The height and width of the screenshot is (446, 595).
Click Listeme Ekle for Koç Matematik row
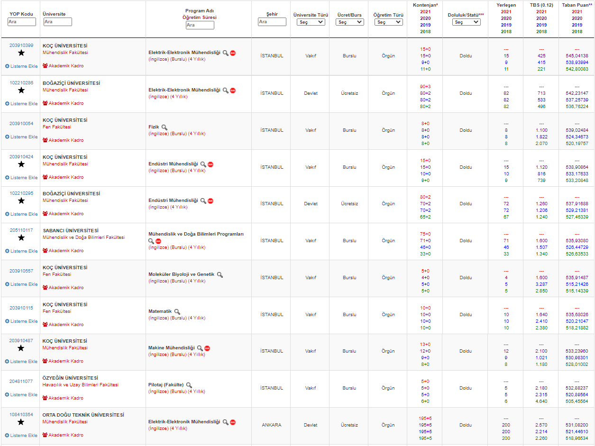click(21, 321)
